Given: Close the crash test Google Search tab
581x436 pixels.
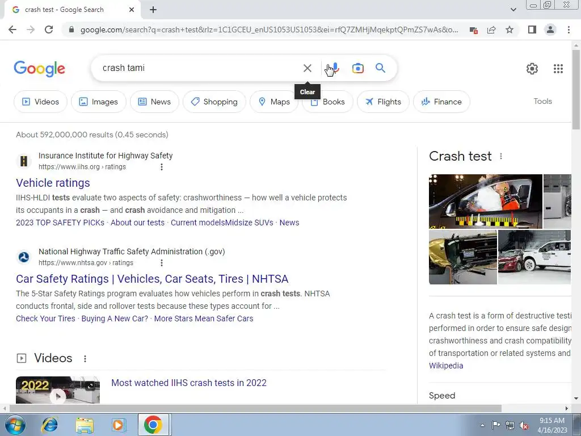Looking at the screenshot, I should [x=132, y=10].
